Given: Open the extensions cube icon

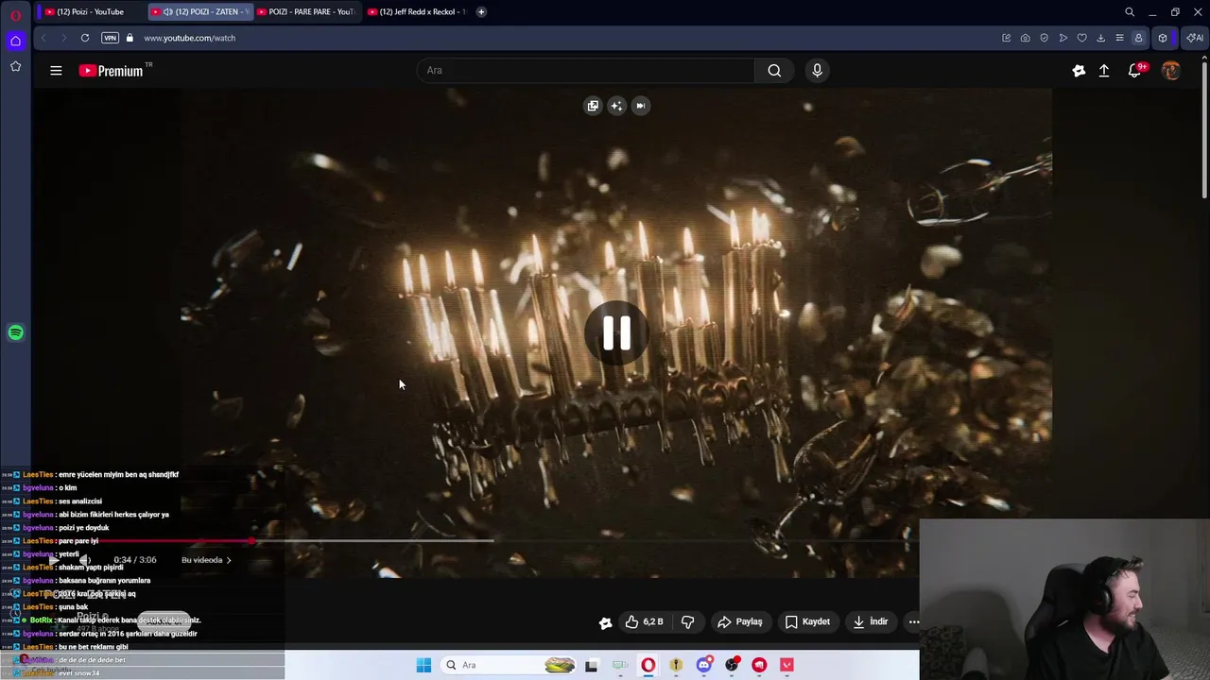Looking at the screenshot, I should [1163, 38].
